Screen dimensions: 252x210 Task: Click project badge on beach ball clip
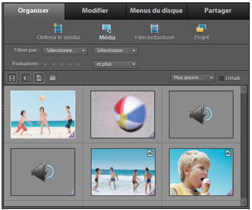[x=152, y=135]
